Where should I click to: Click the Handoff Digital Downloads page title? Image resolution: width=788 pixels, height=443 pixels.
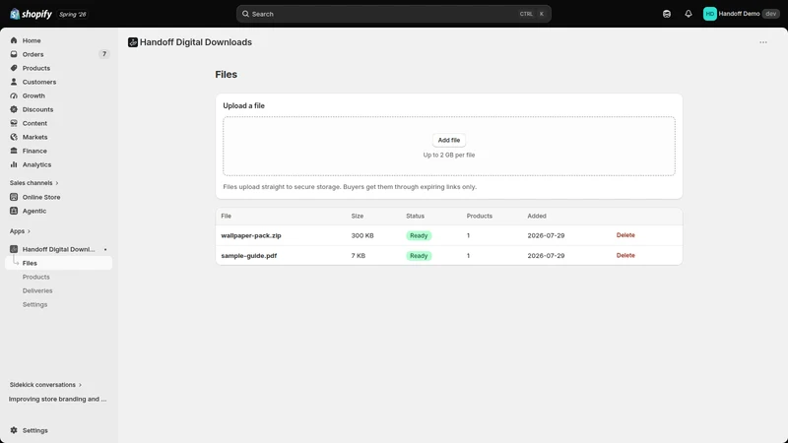(195, 42)
